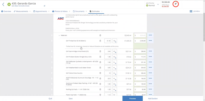The height and width of the screenshot is (101, 205).
Task: Change unit EA for Cobra Snow Country
Action: coord(115,73)
